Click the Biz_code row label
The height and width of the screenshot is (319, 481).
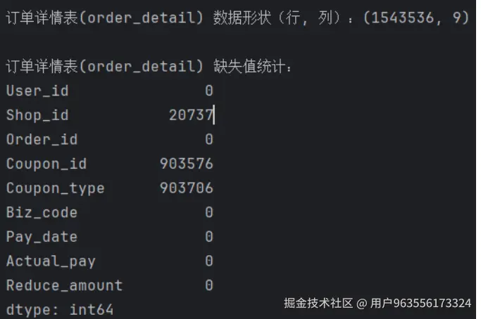tap(42, 212)
